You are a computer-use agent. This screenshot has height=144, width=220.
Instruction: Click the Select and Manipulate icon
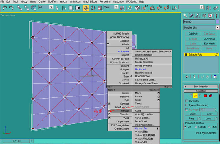130,8
